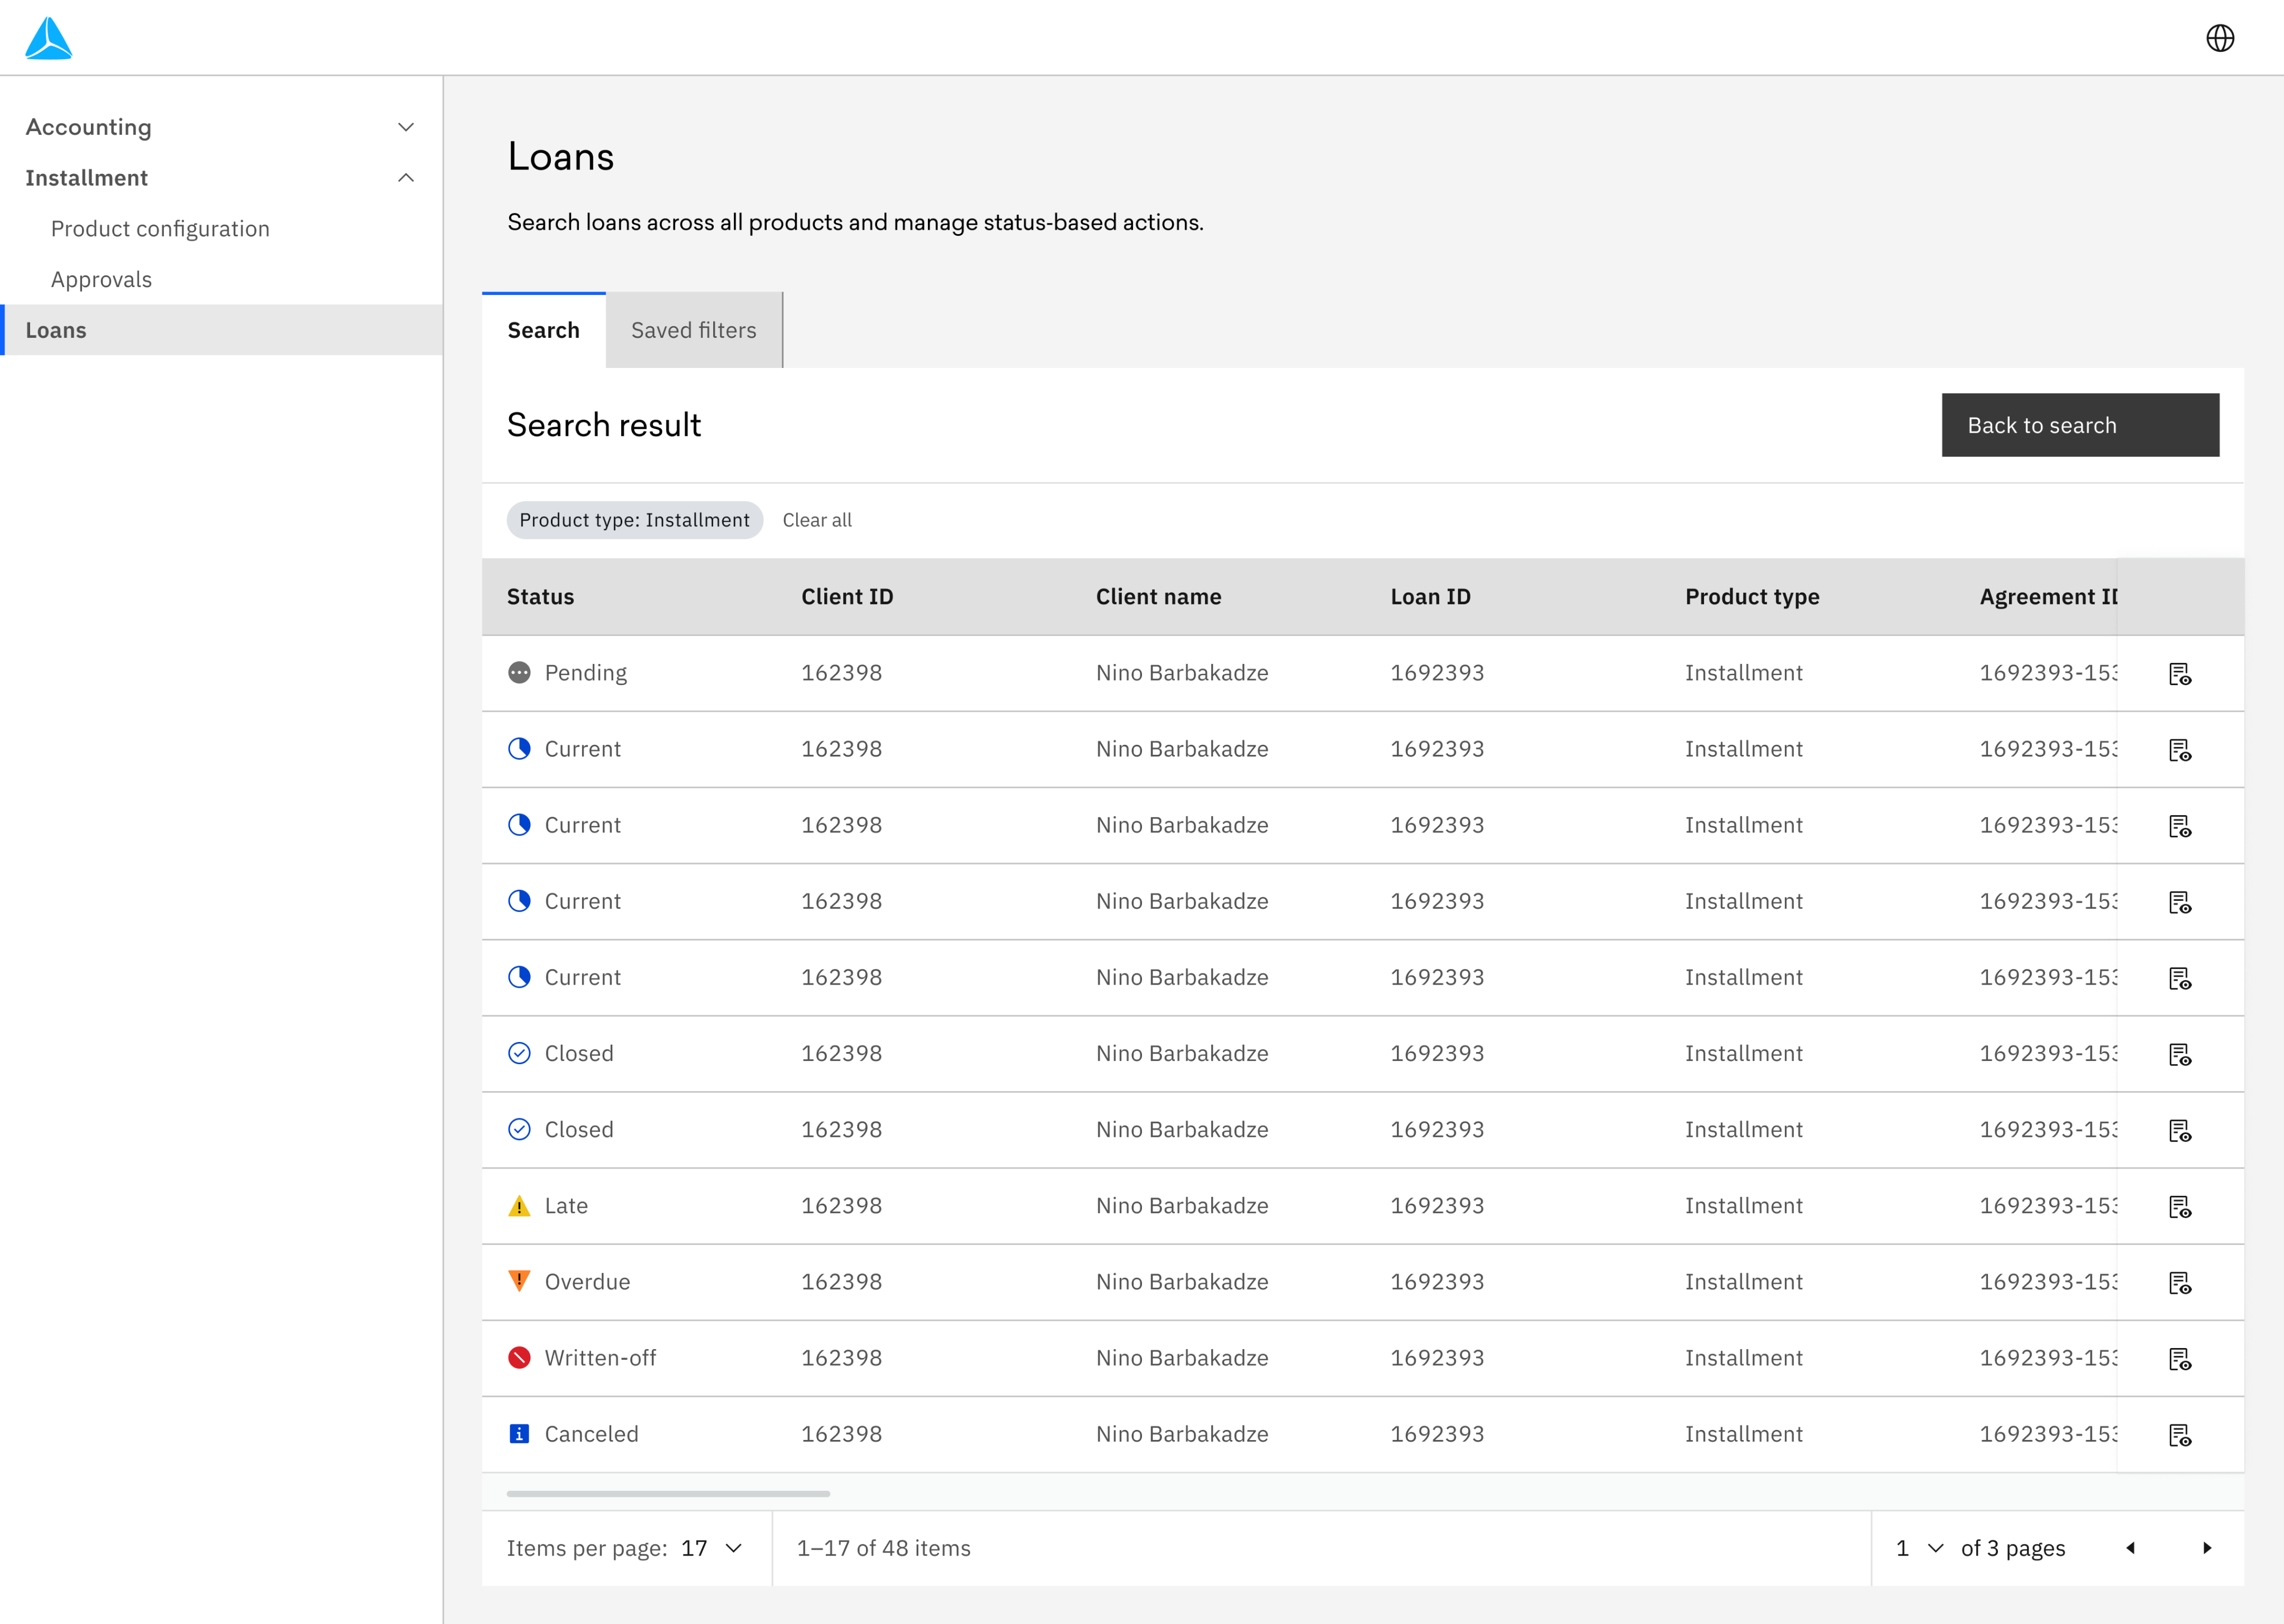The width and height of the screenshot is (2284, 1624).
Task: Open the globe language selector
Action: click(x=2220, y=38)
